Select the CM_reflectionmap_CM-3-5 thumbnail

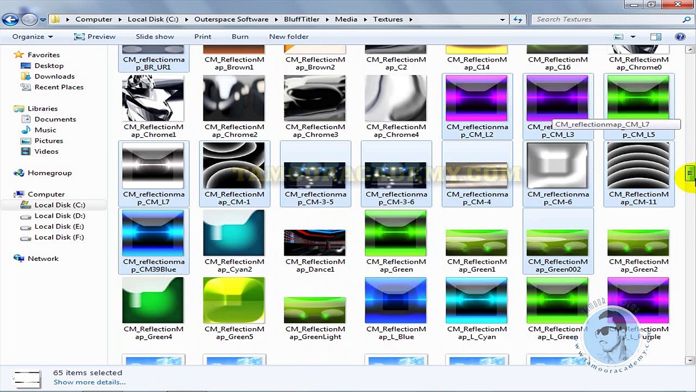[x=315, y=175]
